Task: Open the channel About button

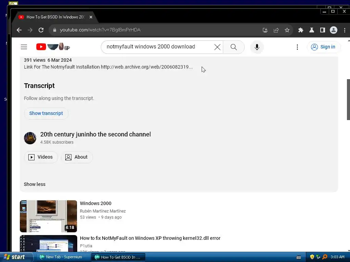Action: tap(77, 157)
